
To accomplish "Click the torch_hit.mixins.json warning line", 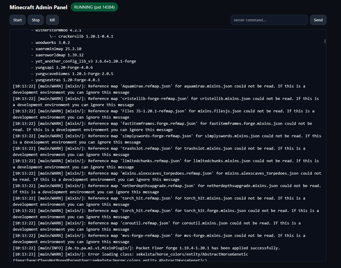I will click(x=159, y=201).
